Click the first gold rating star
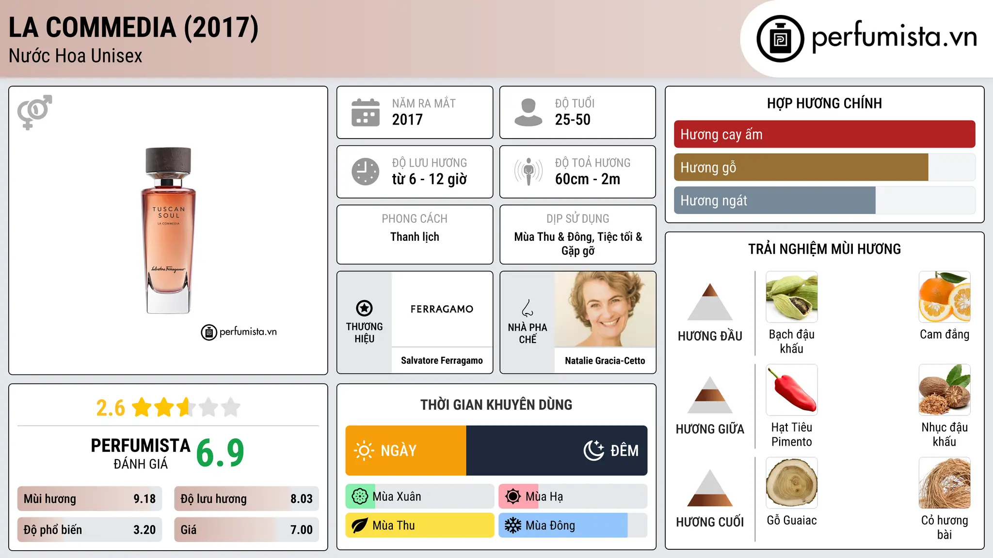 [142, 407]
